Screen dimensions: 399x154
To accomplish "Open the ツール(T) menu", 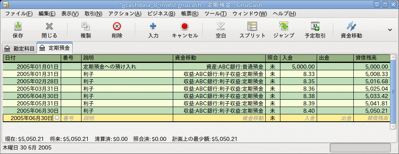I will pos(215,14).
